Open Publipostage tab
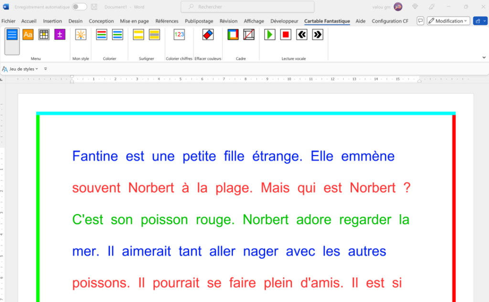 pyautogui.click(x=199, y=21)
